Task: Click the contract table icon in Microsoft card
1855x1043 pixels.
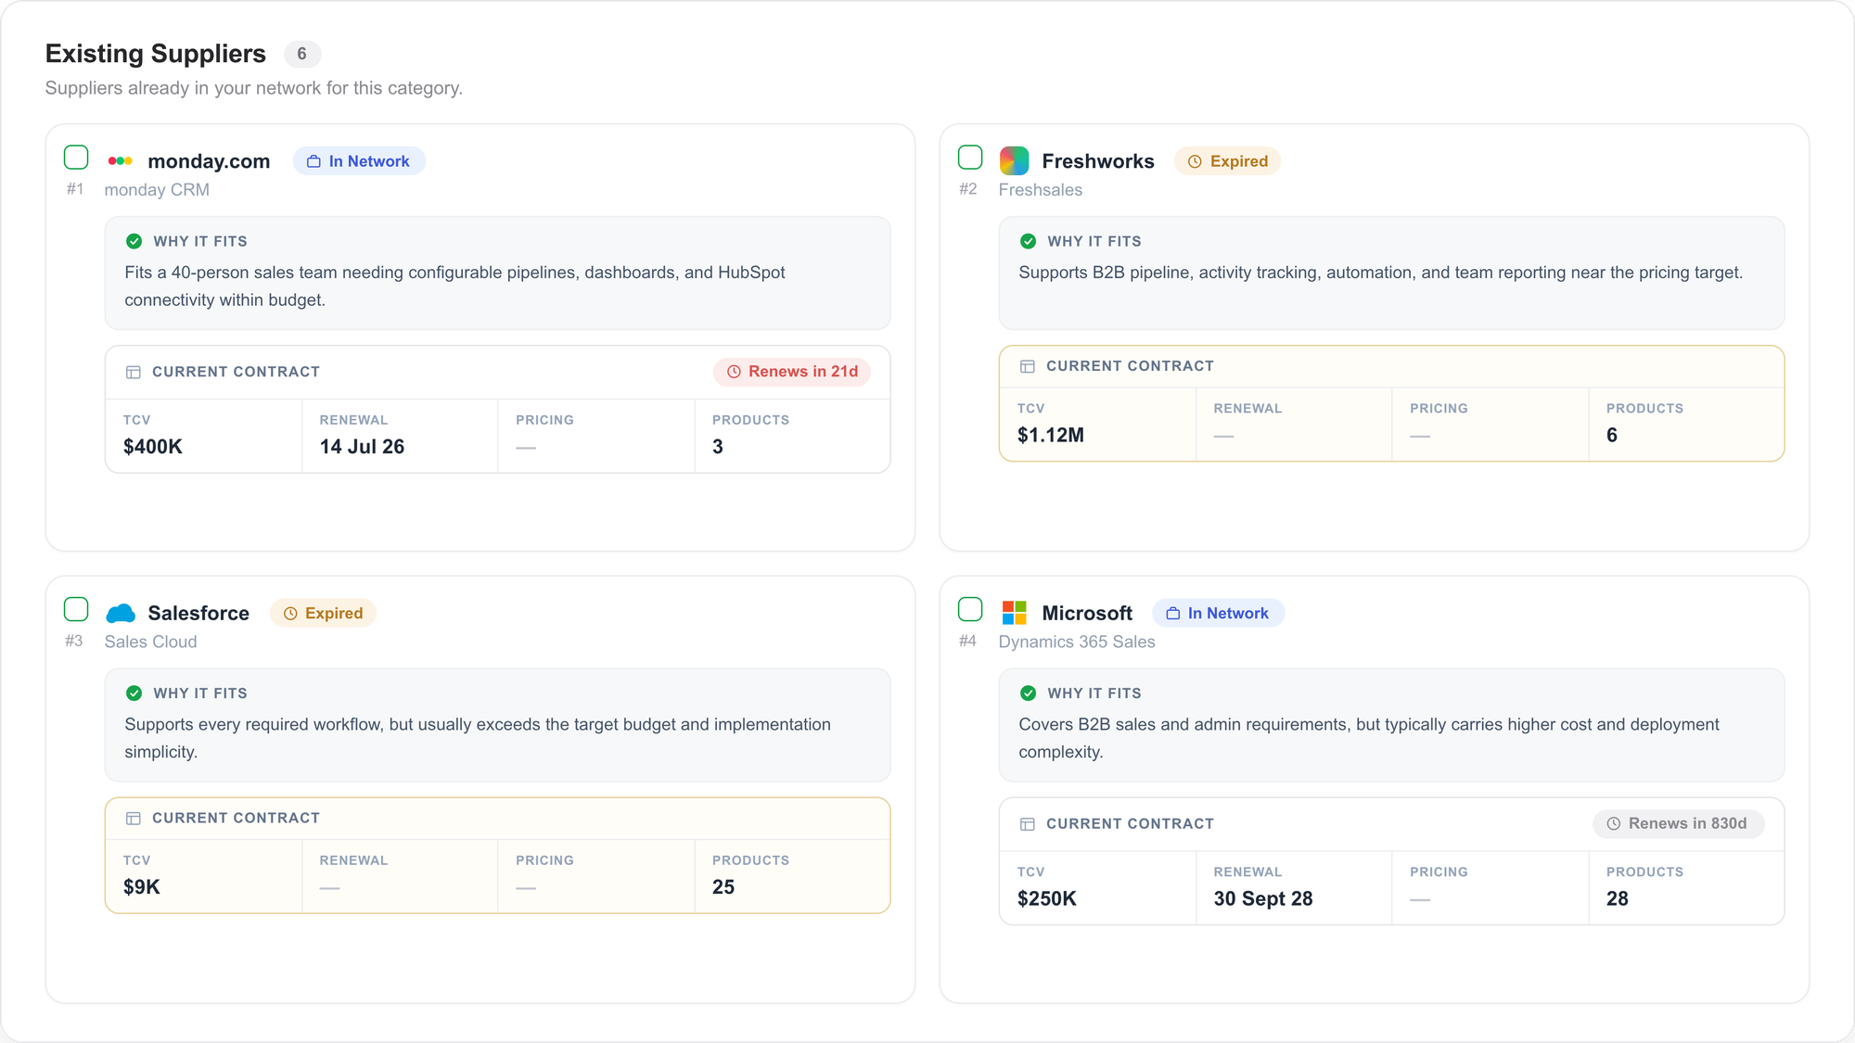Action: coord(1028,823)
